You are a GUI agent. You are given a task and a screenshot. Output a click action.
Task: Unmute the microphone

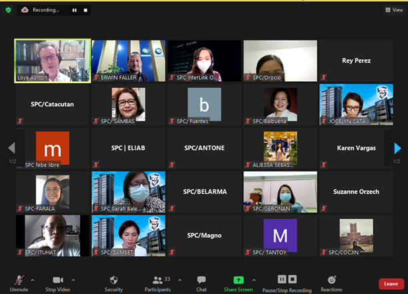[19, 283]
